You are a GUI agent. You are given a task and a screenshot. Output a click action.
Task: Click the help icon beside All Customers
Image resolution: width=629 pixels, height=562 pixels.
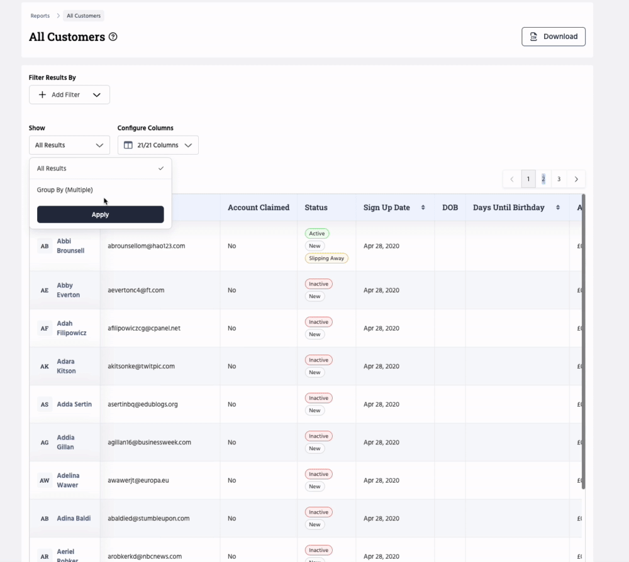tap(113, 37)
